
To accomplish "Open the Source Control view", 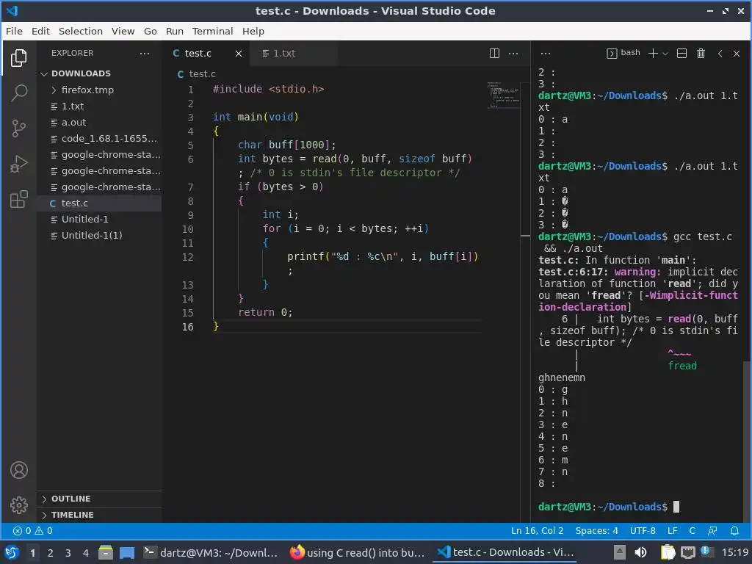I will (x=18, y=128).
